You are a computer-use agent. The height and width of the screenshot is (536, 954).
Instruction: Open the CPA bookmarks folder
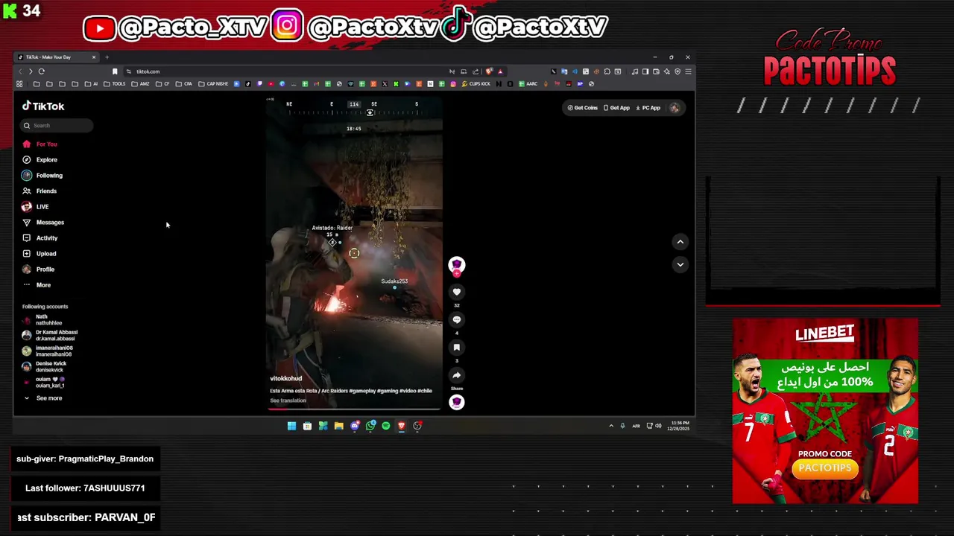click(x=185, y=84)
